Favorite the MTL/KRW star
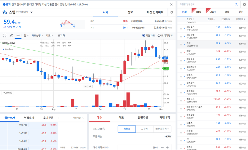248x150 pixels. [181, 52]
